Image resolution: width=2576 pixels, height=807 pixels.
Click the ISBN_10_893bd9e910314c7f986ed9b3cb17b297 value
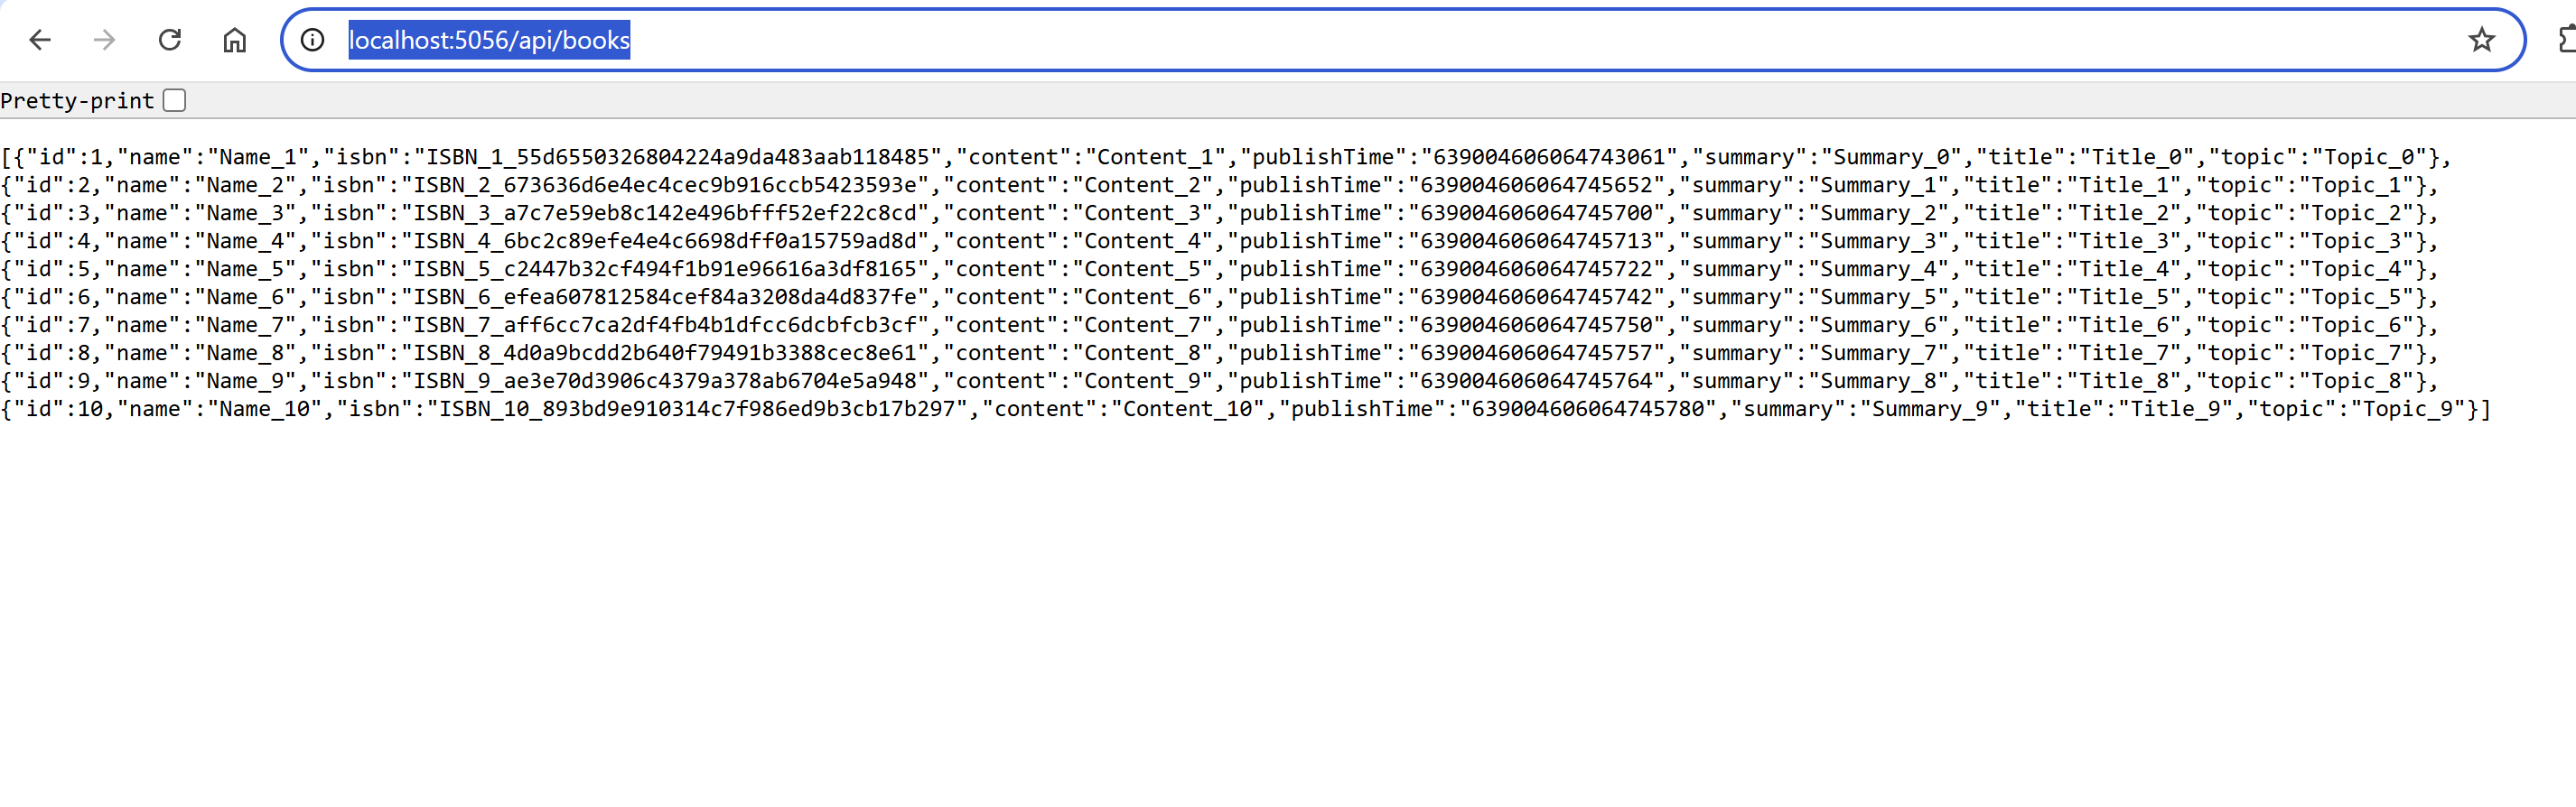(698, 409)
